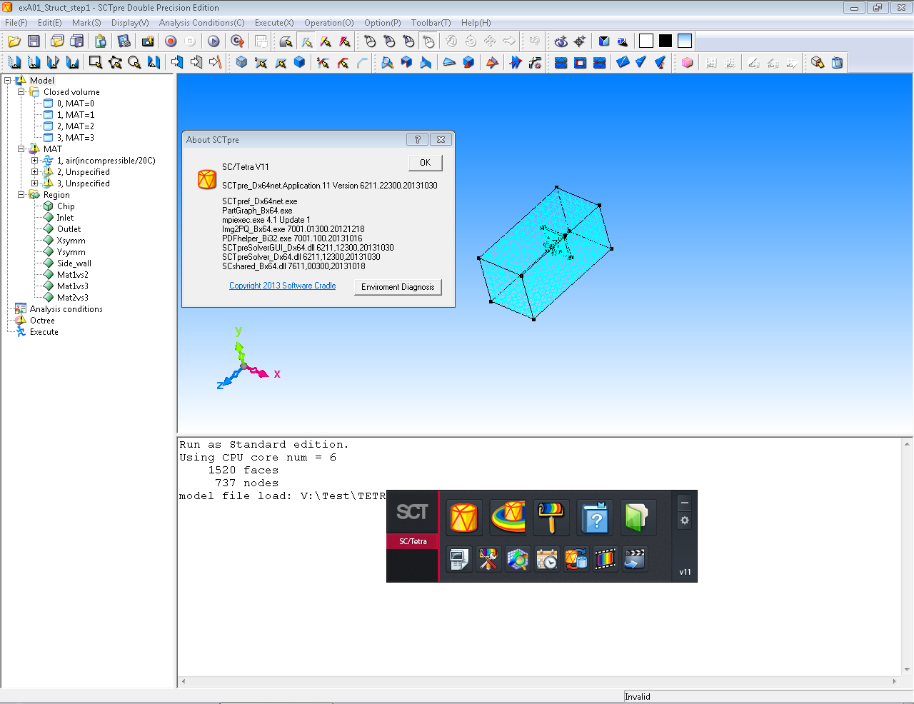Open the Help(H) menu
Viewport: 914px width, 704px height.
pyautogui.click(x=476, y=23)
